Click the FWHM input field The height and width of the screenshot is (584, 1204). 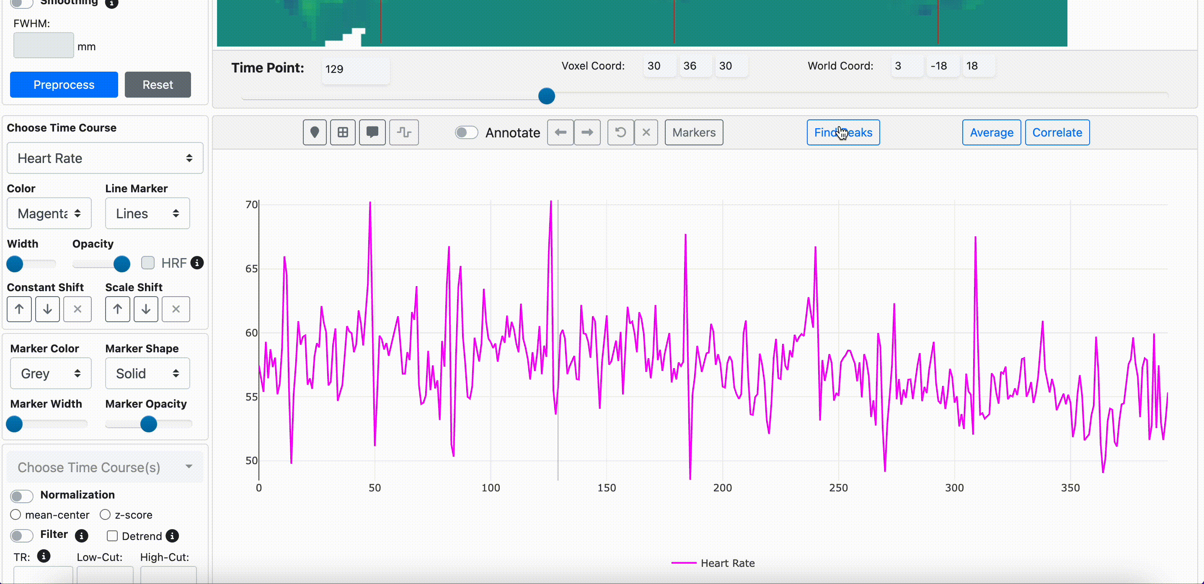[44, 45]
